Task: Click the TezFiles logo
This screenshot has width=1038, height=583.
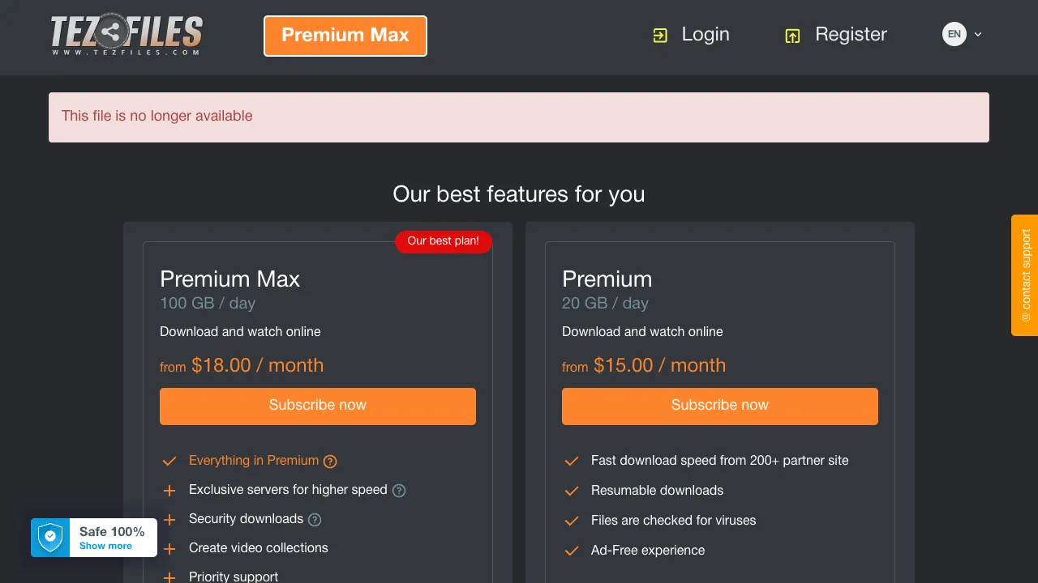Action: point(127,35)
